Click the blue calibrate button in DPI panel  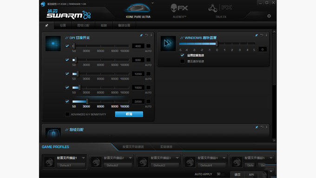tap(129, 114)
